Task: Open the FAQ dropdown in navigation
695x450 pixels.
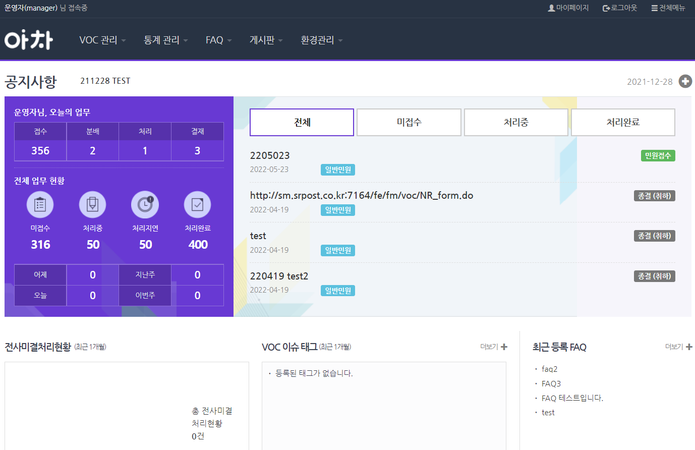Action: tap(218, 40)
